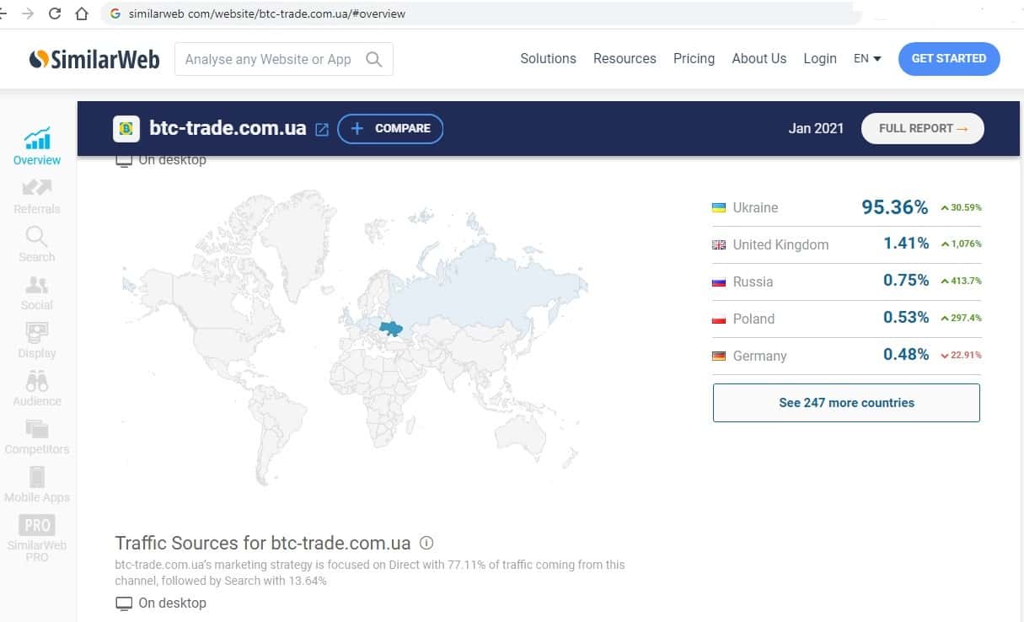Image resolution: width=1024 pixels, height=622 pixels.
Task: Open btc-trade.com.ua via external link icon
Action: [x=322, y=129]
